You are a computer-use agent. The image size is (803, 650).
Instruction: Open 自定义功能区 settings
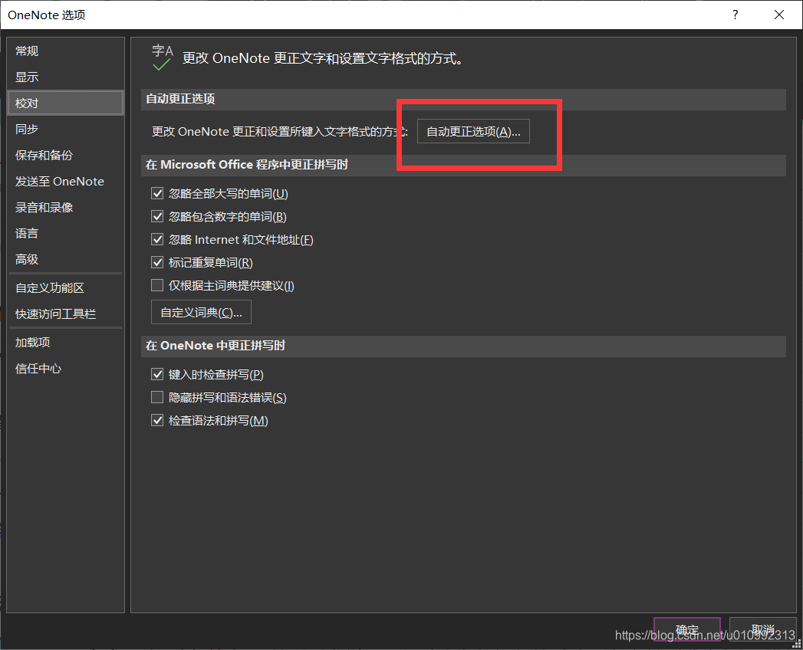coord(65,287)
